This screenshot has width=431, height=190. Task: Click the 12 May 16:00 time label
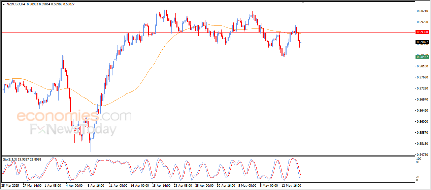[292, 185]
